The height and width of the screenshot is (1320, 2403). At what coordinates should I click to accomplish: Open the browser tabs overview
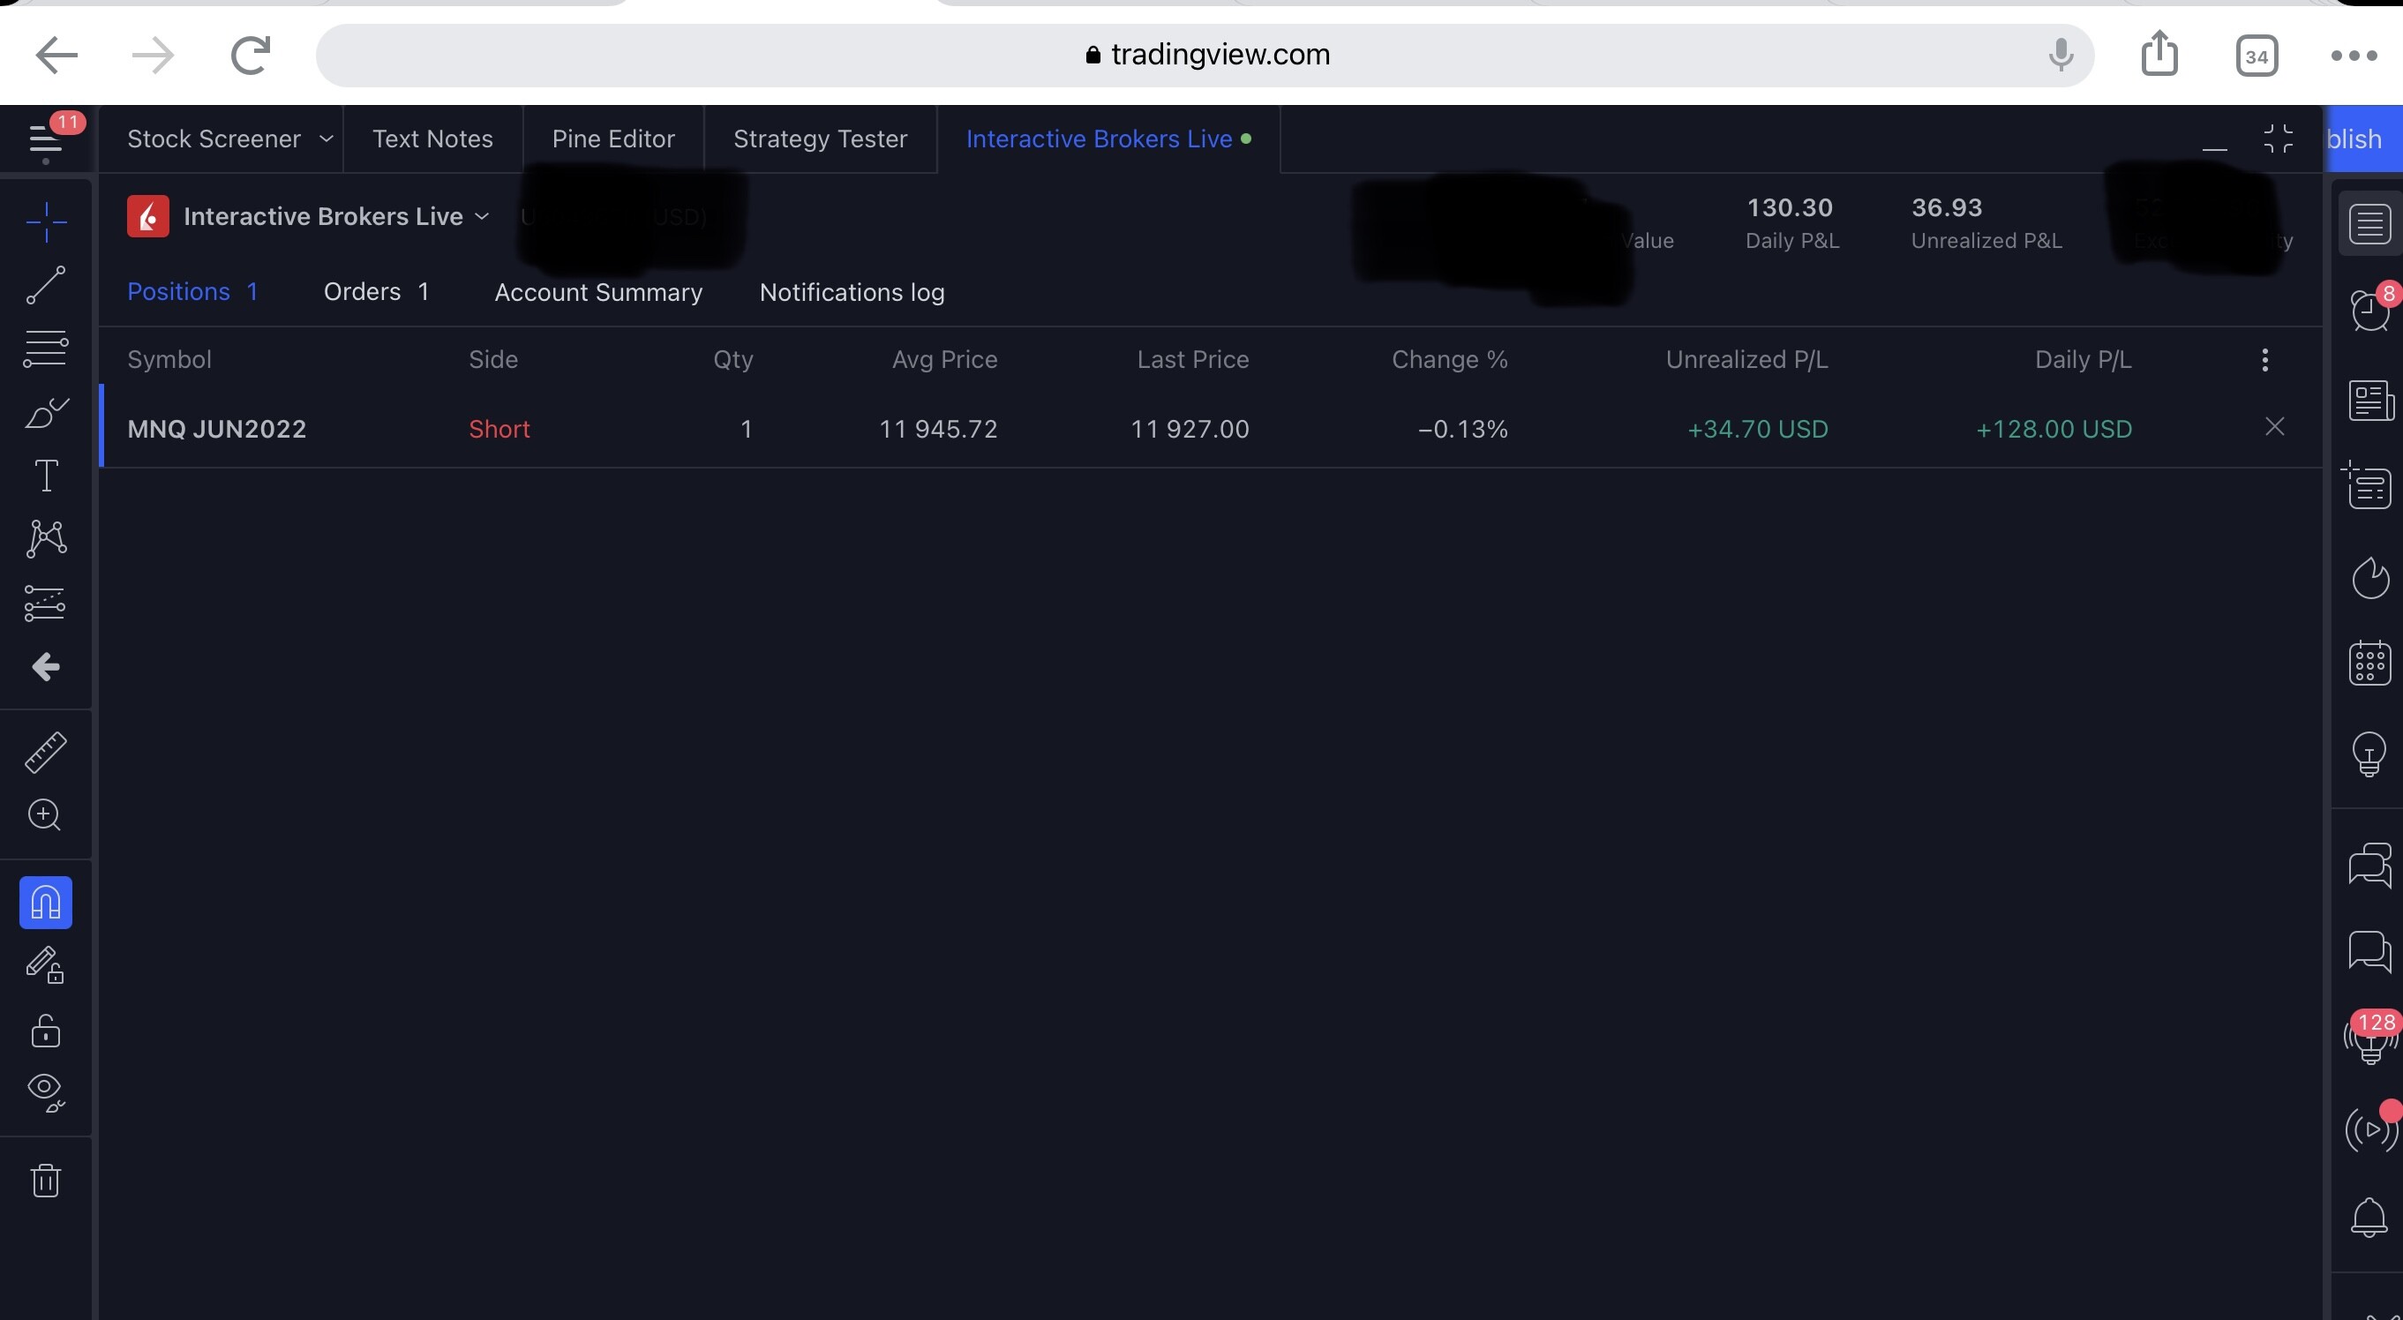pos(2257,56)
